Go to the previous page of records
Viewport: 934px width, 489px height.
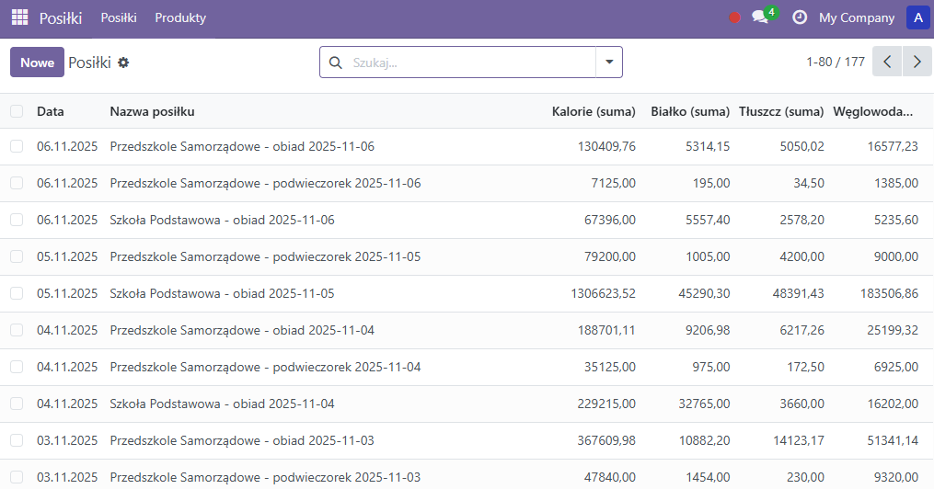(887, 62)
